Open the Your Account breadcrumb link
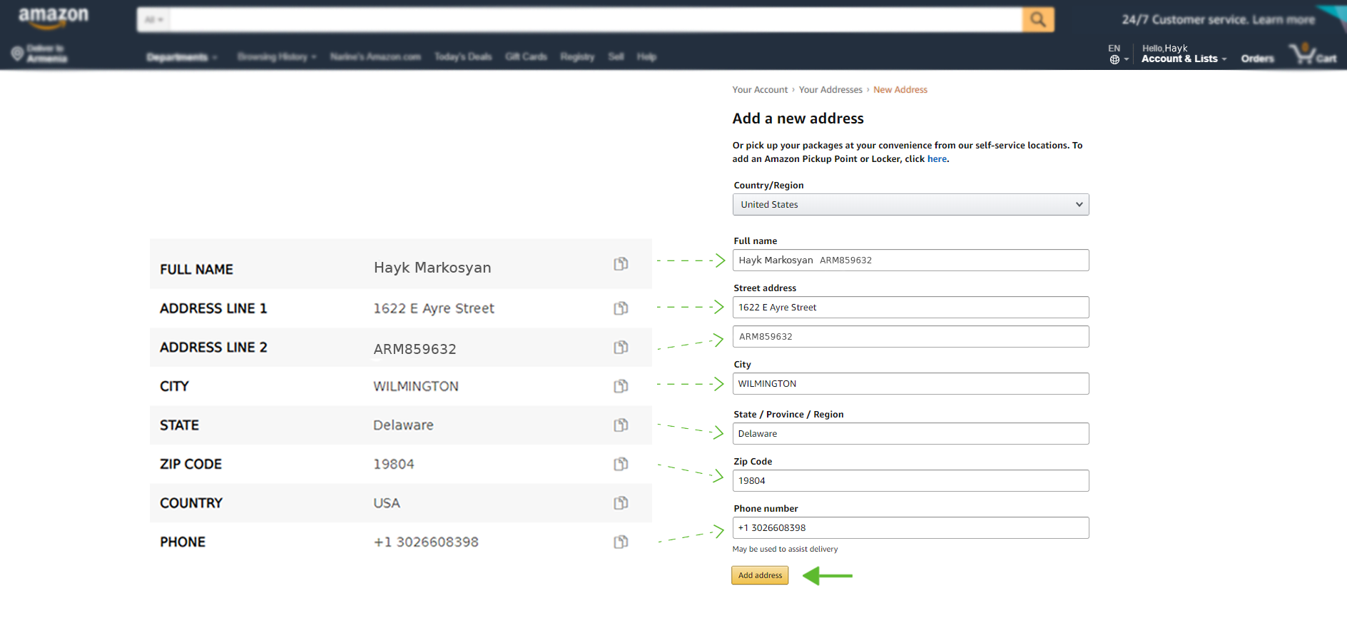This screenshot has width=1347, height=638. point(760,90)
